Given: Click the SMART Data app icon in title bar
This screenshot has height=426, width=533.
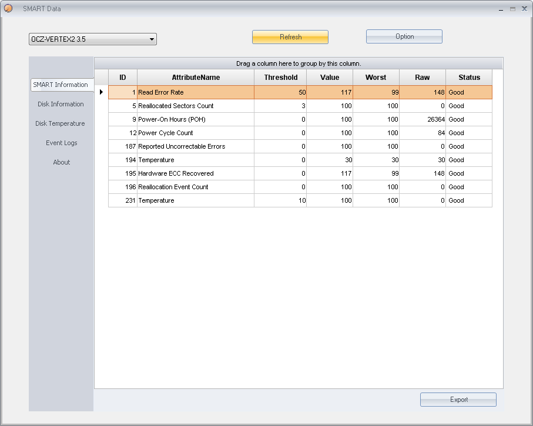Looking at the screenshot, I should [8, 8].
